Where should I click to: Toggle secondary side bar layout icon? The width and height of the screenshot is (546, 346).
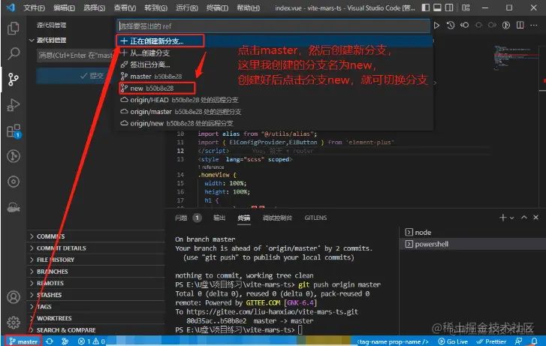[x=449, y=8]
